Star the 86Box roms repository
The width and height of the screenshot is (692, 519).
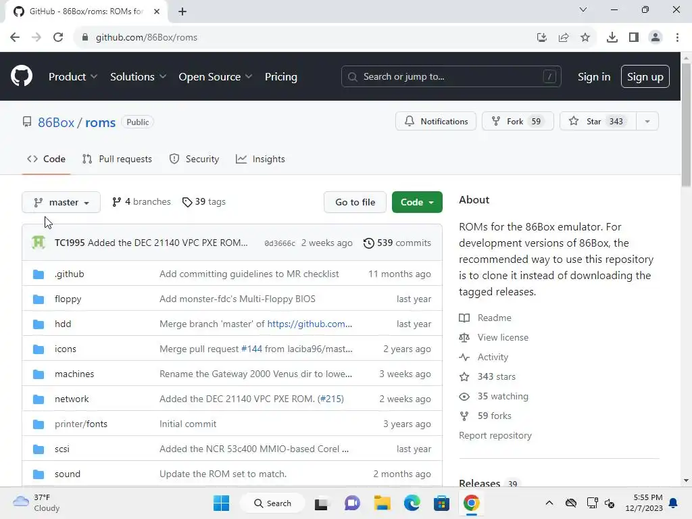598,122
